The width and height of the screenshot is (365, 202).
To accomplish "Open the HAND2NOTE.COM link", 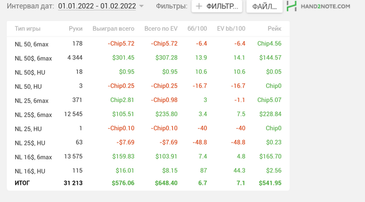I will (325, 6).
